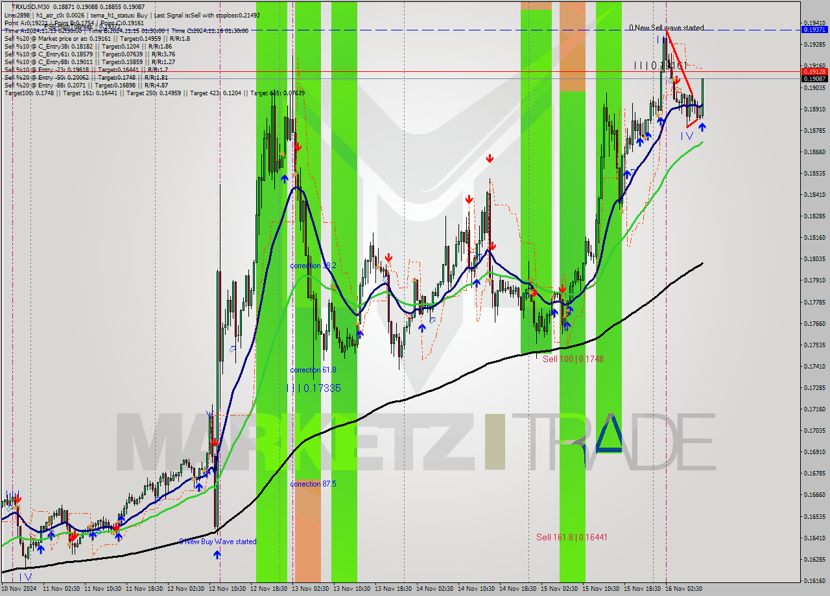Click the blue up arrow under 'New Buy Wave started'

(x=217, y=555)
